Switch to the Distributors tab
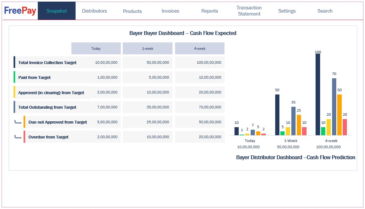365x209 pixels. tap(94, 11)
